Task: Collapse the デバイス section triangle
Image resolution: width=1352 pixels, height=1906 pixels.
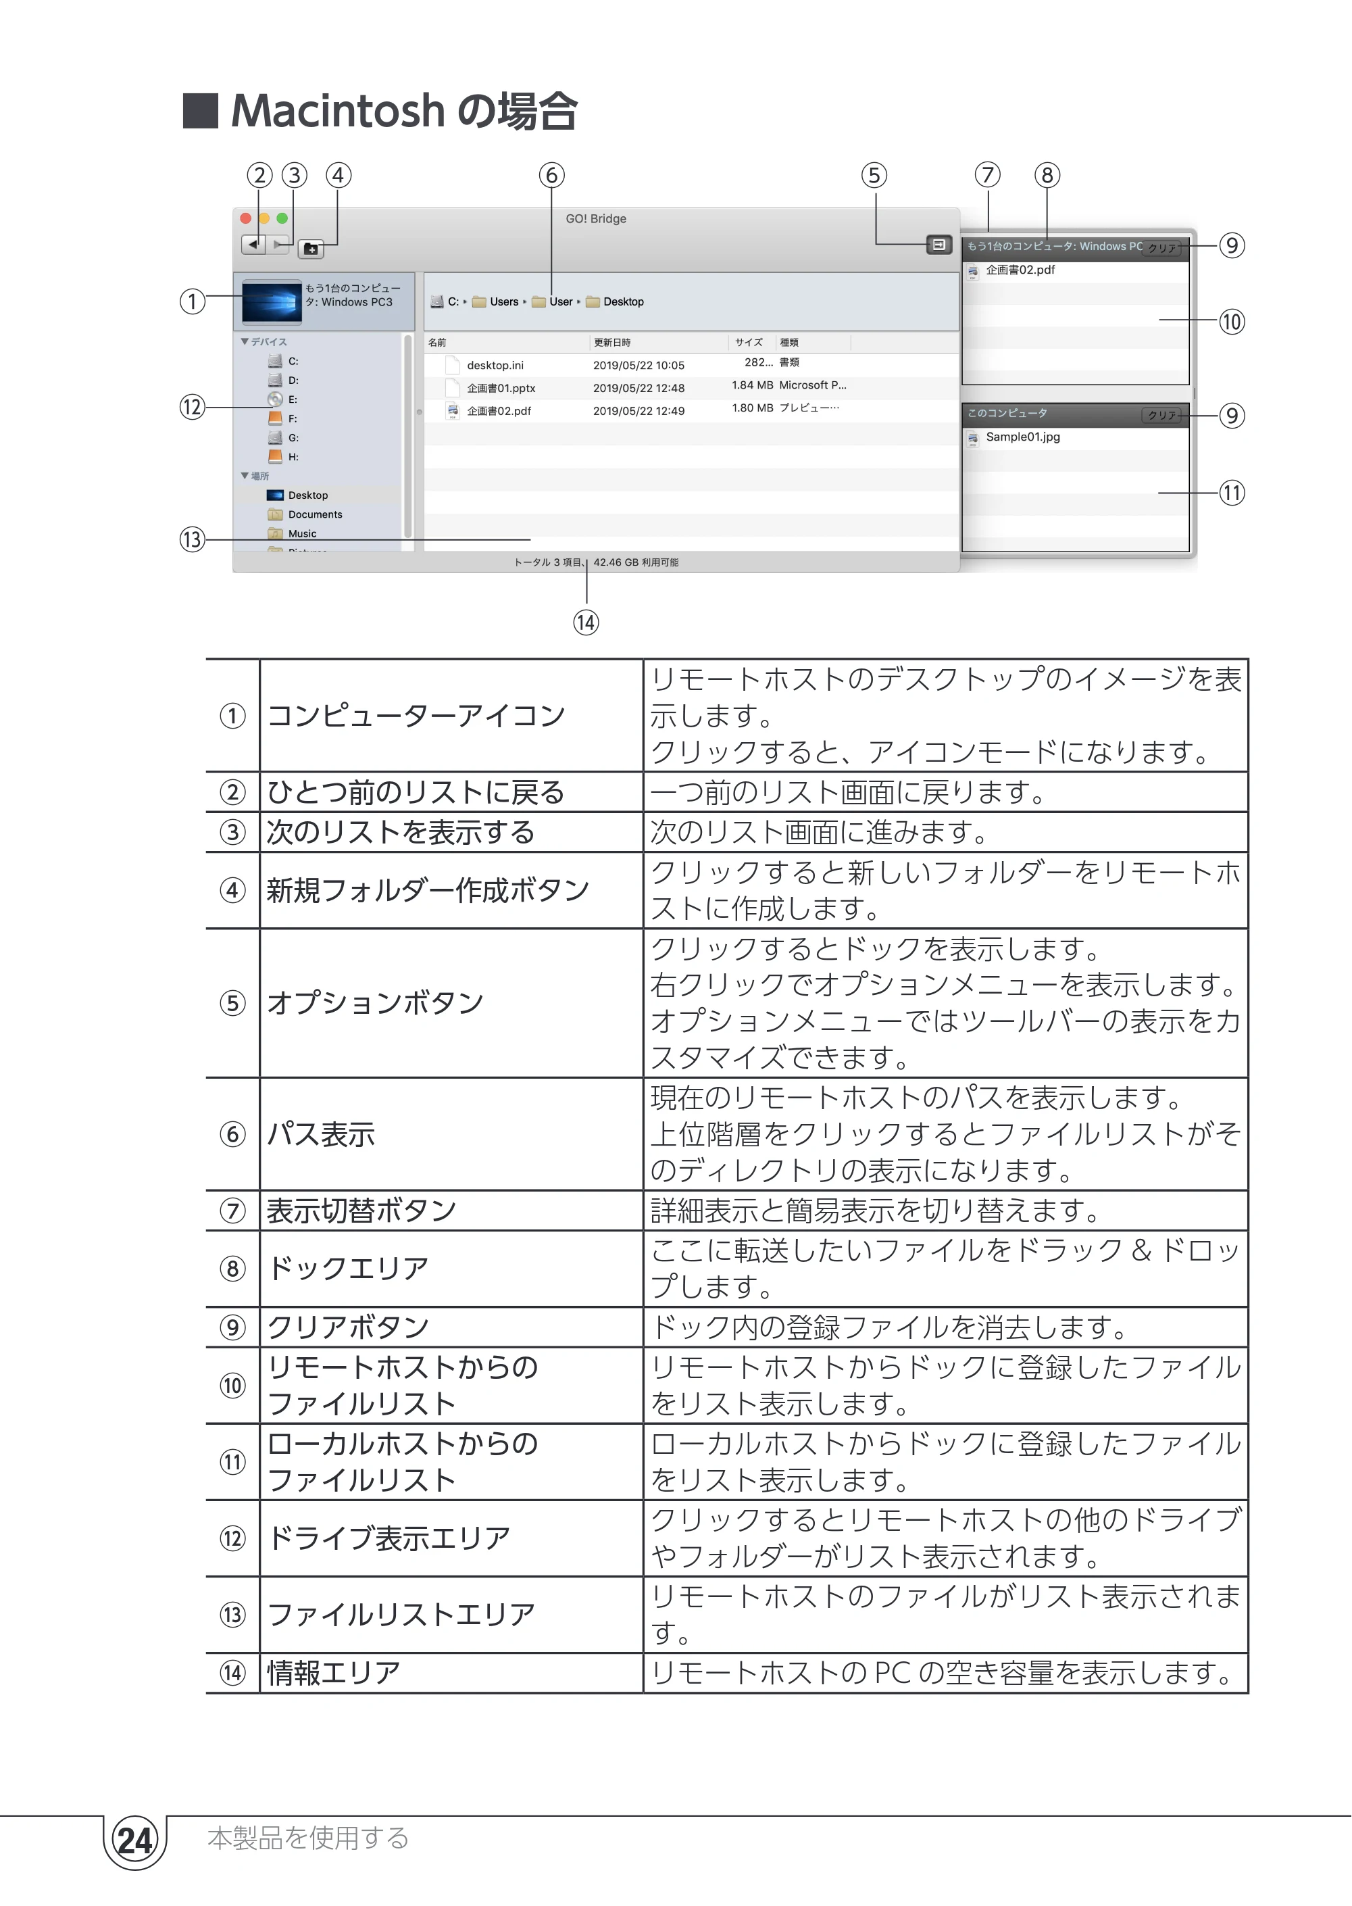Action: [244, 341]
